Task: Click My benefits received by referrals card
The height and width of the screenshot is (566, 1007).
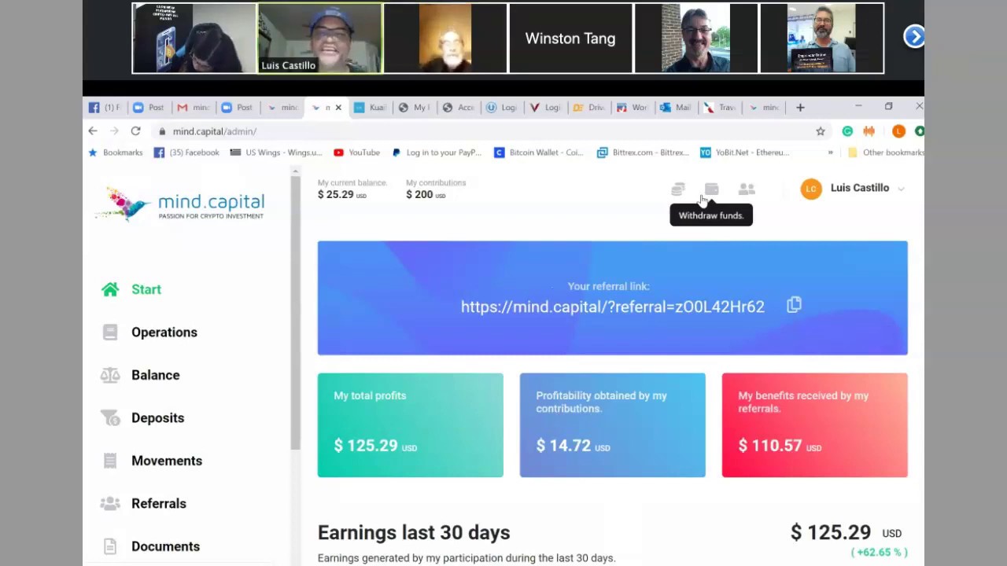Action: point(814,425)
